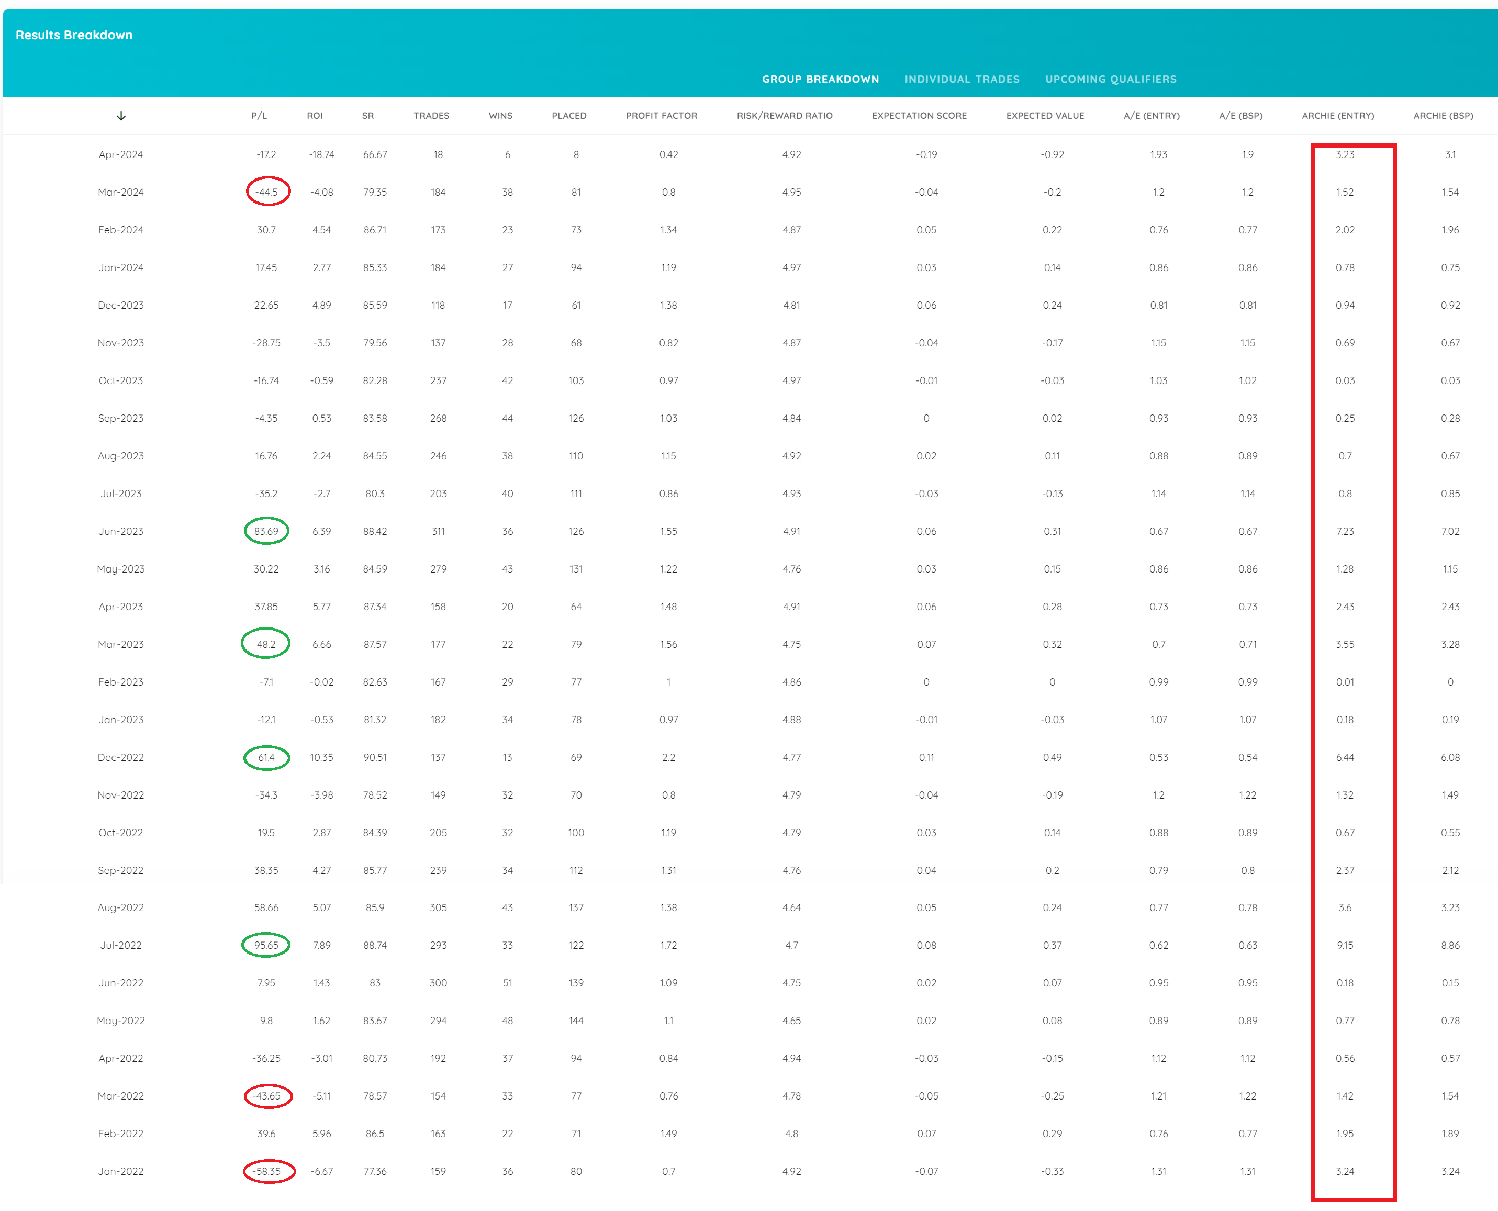Screen dimensions: 1498x1211
Task: Select the May-2022 row label
Action: [121, 1021]
